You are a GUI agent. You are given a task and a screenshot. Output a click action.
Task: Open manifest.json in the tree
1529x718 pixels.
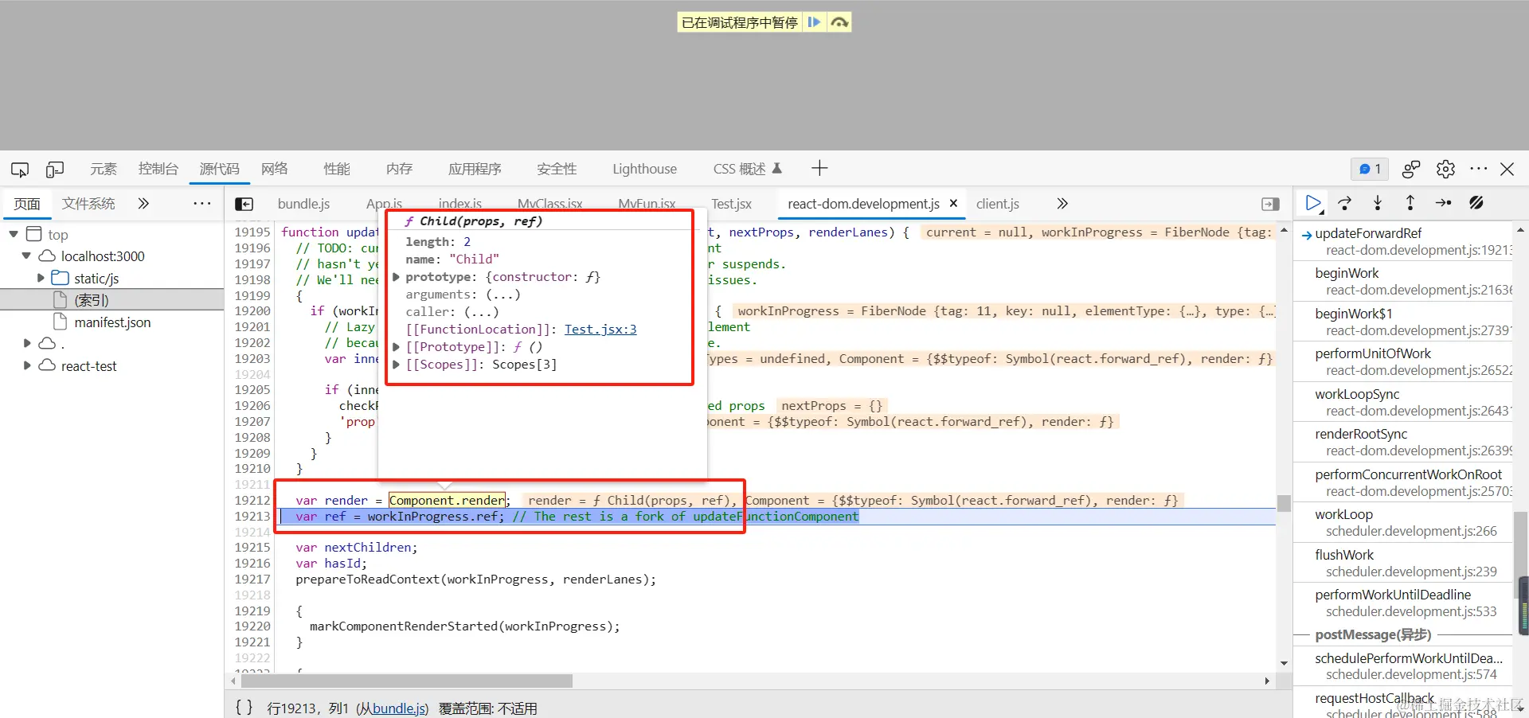click(x=111, y=322)
